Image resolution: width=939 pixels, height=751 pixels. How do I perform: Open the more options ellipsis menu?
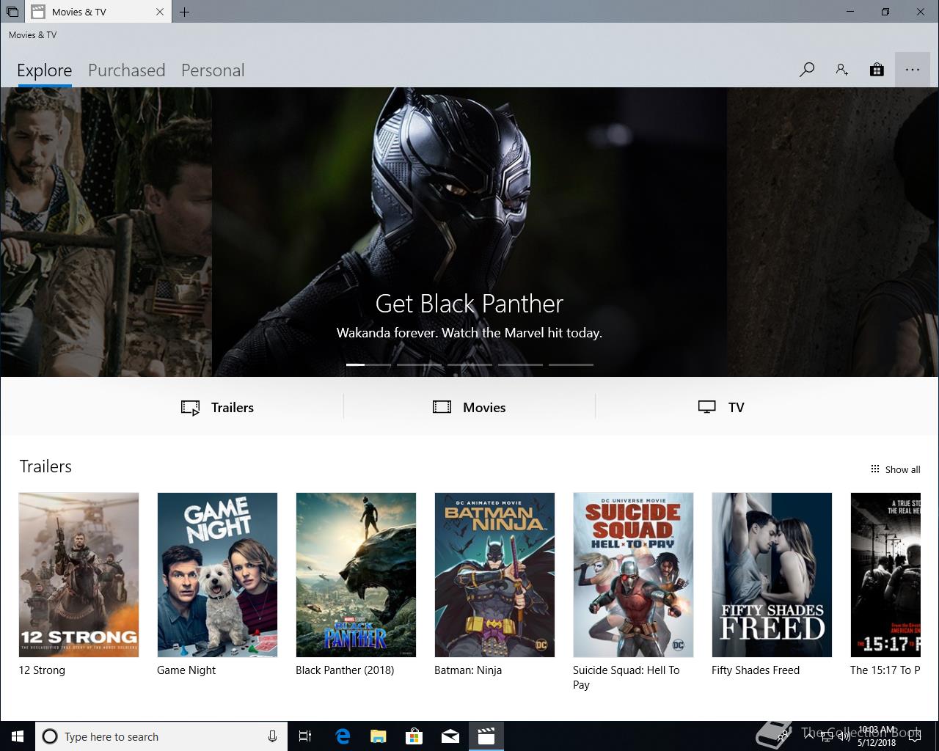click(912, 70)
